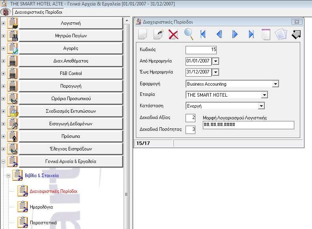
Task: Expand the Πρόσωπα tree node
Action: tap(4, 137)
